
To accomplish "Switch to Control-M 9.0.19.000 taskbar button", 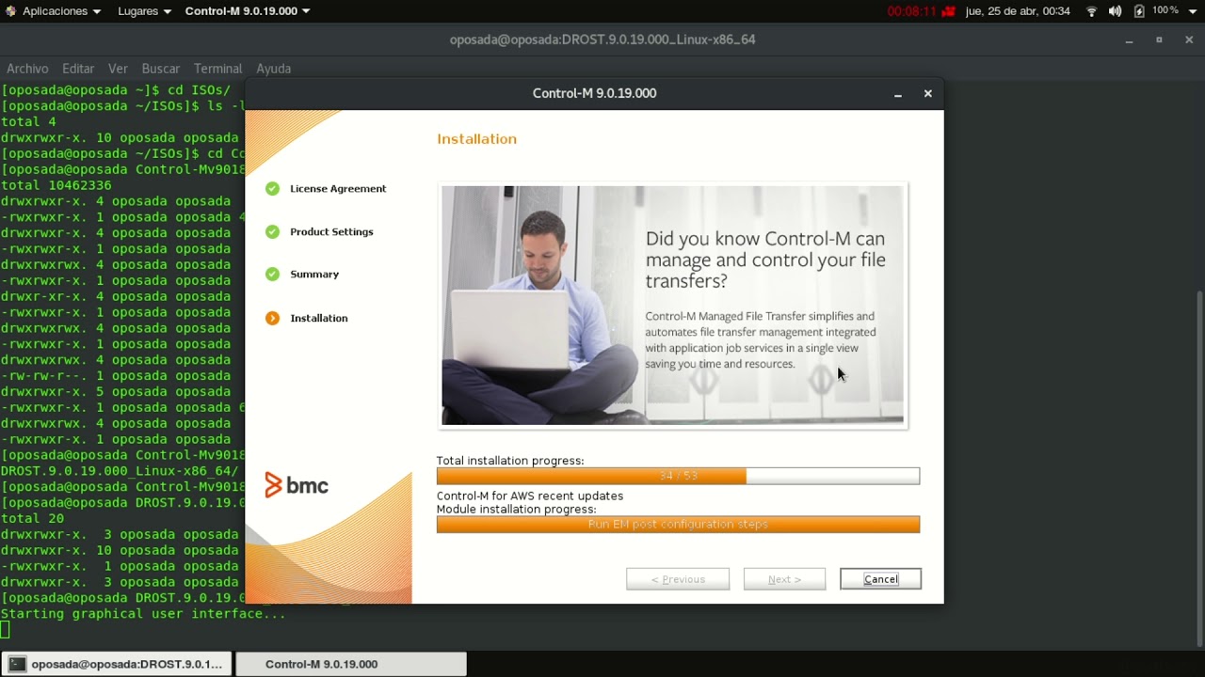I will pyautogui.click(x=350, y=664).
